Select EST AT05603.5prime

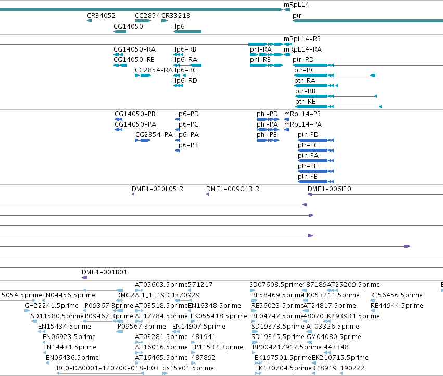tap(139, 290)
